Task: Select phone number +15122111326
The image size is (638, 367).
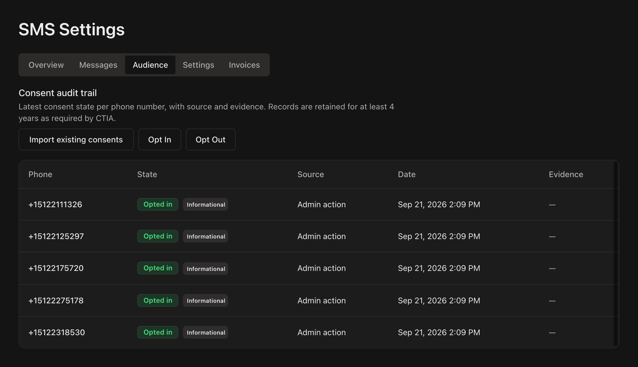Action: (55, 204)
